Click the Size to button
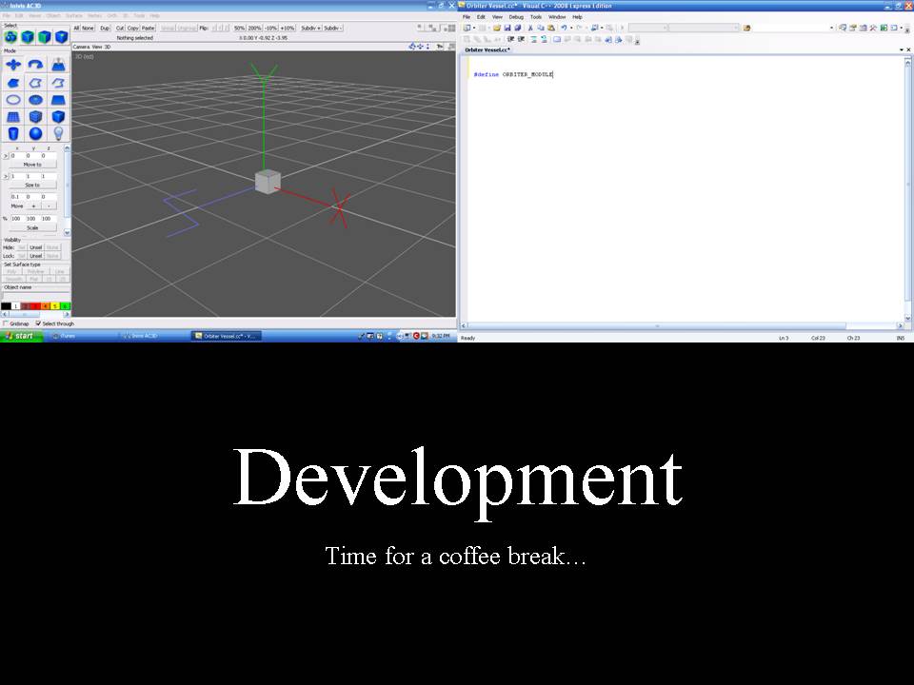Viewport: 914px width, 685px height. pyautogui.click(x=32, y=185)
